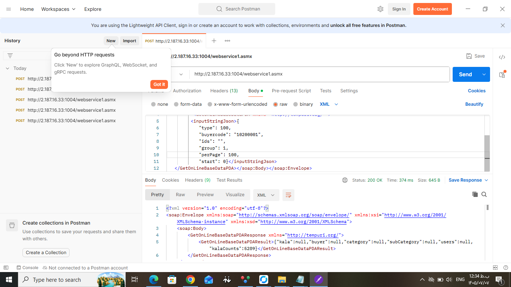Send the request
511x287 pixels.
coord(465,74)
